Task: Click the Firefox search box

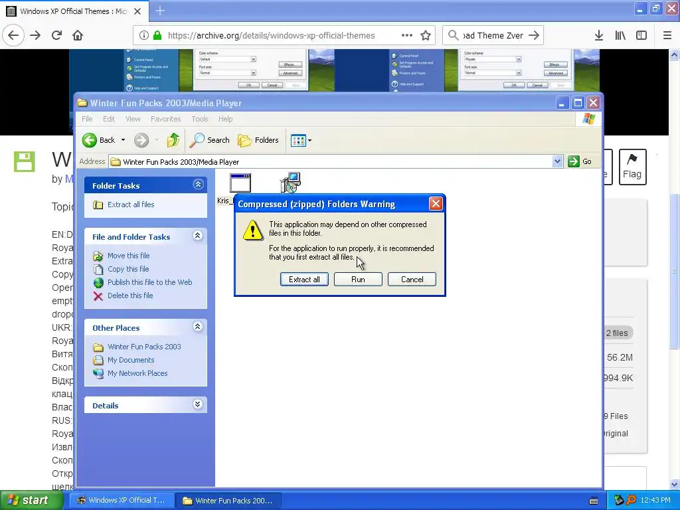Action: coord(493,36)
